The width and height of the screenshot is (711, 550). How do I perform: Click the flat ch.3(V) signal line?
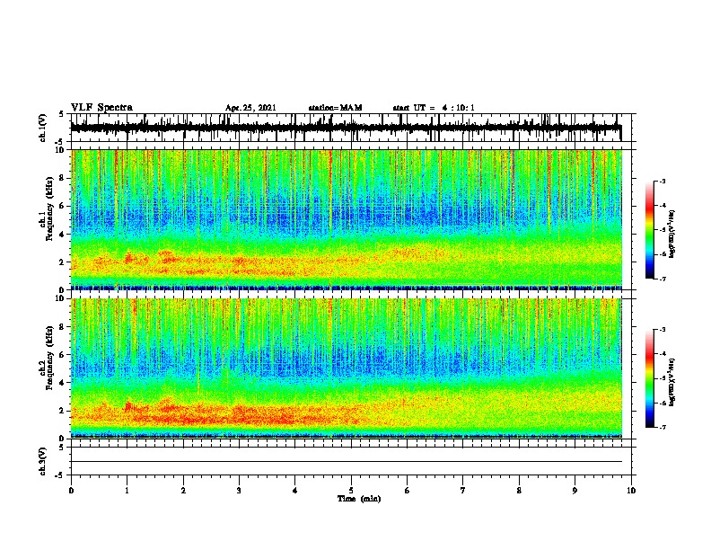click(x=347, y=462)
